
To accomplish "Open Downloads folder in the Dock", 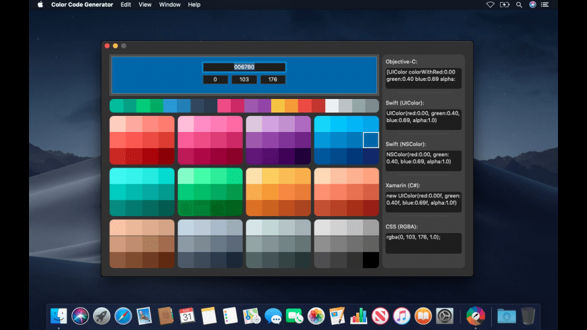I will 507,316.
